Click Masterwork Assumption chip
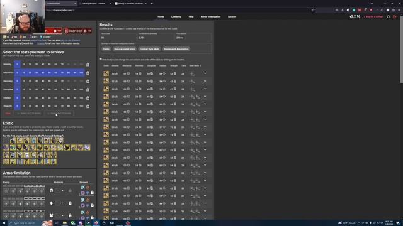Viewport: 403px width, 226px height. pos(176,49)
